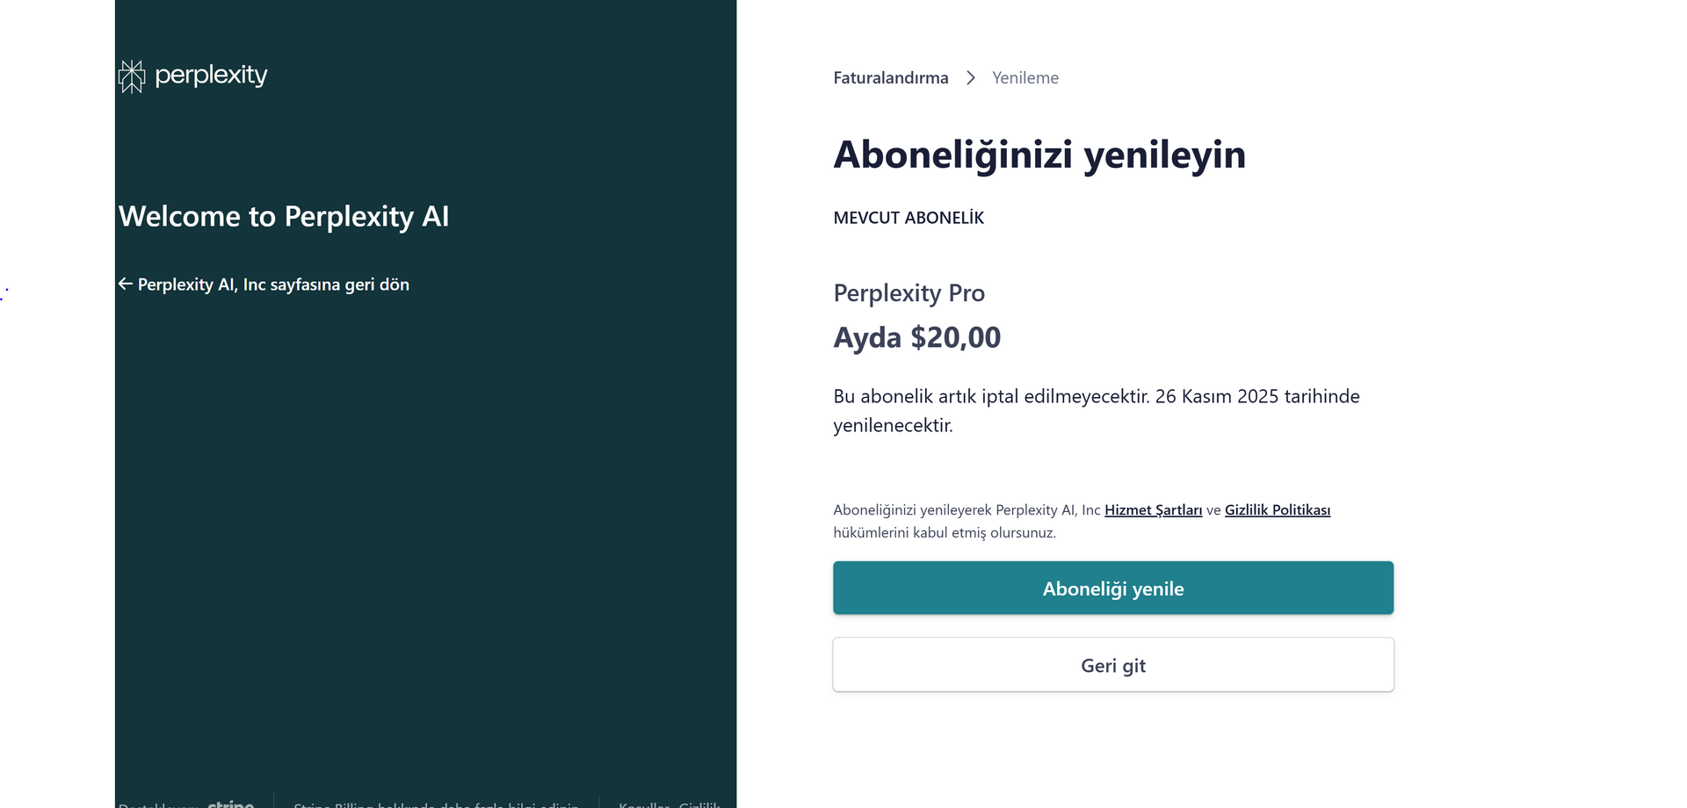Click the MEVCUT ABONELİK label
The height and width of the screenshot is (808, 1687).
point(908,218)
